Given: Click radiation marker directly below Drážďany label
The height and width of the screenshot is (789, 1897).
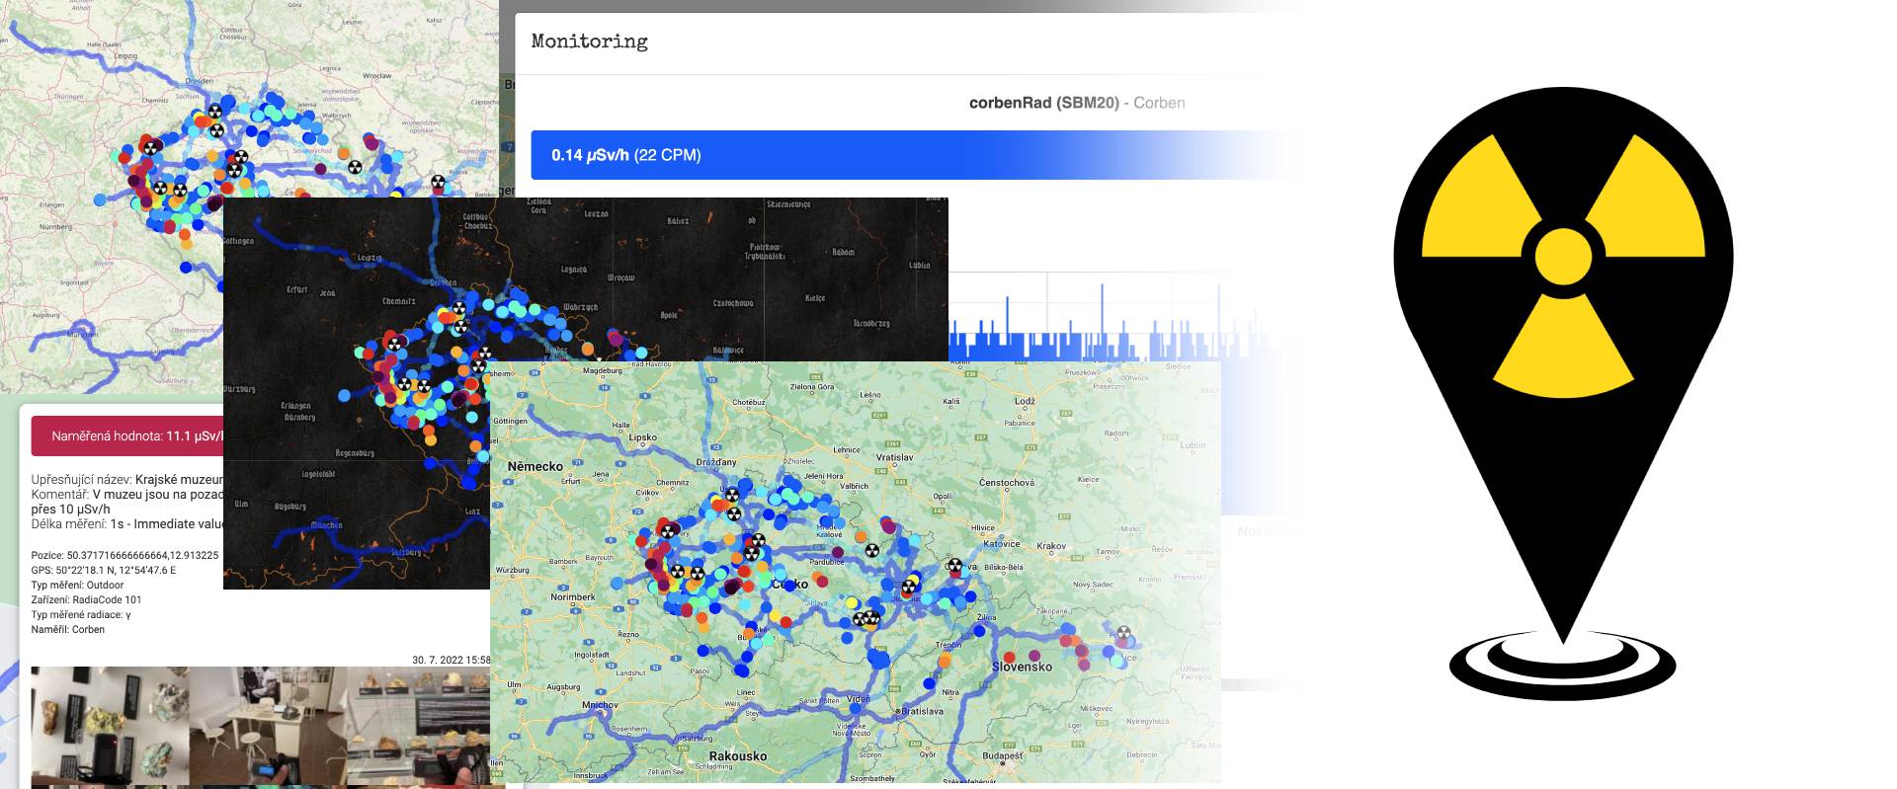Looking at the screenshot, I should tap(732, 496).
